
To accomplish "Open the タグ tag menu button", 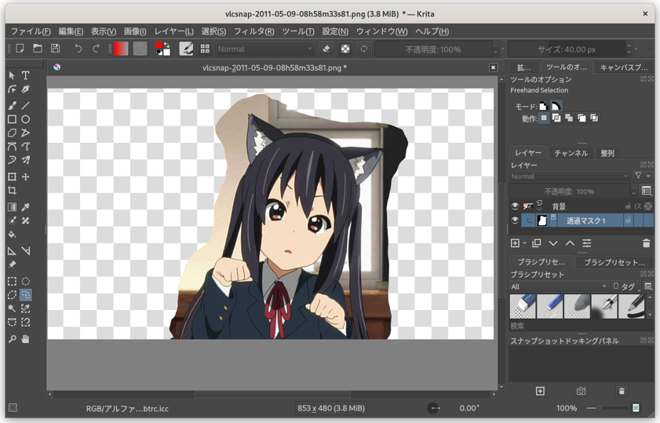I will click(625, 286).
